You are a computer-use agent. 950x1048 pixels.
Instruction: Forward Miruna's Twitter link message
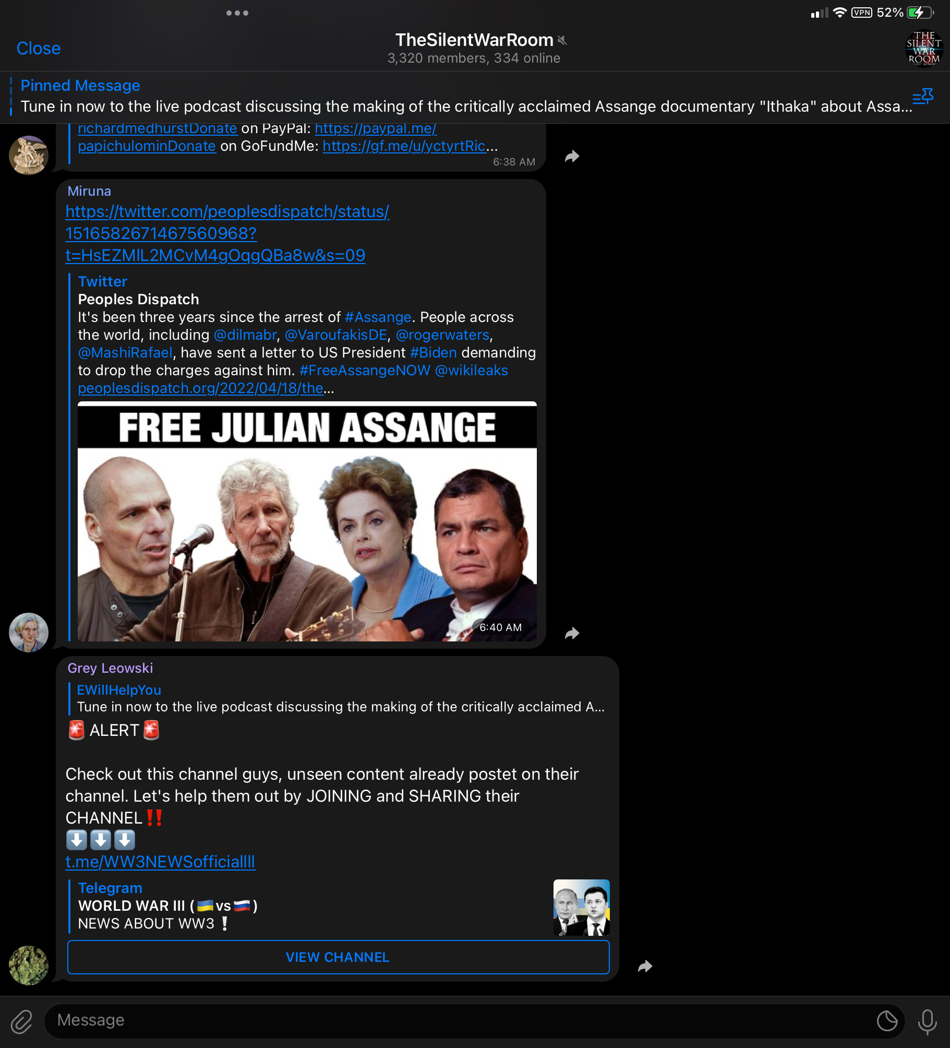572,633
